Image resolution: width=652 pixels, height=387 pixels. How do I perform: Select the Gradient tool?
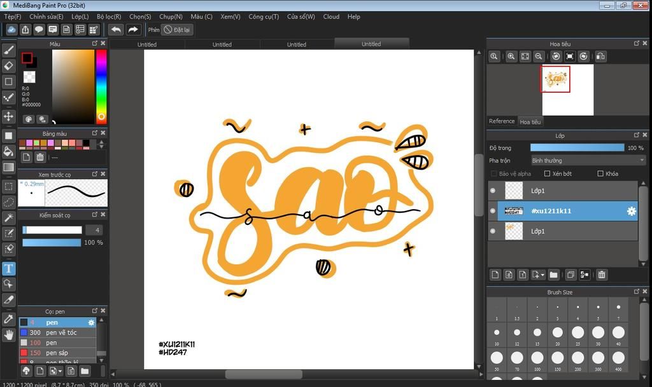[x=9, y=167]
